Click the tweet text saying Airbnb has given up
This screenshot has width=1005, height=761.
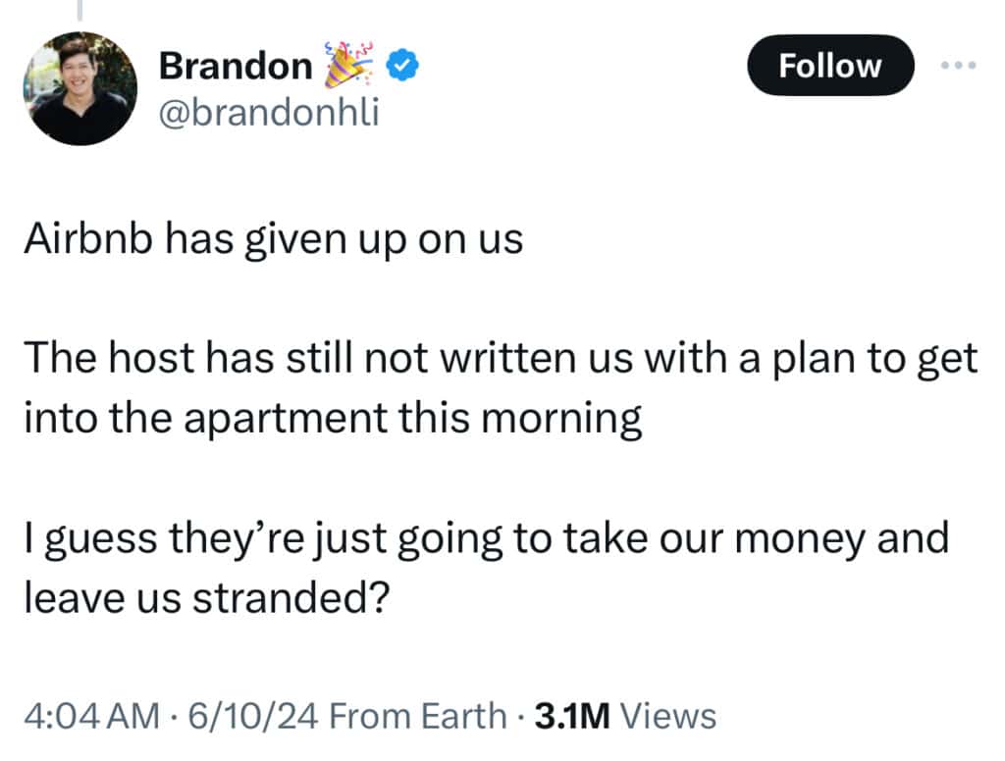272,237
